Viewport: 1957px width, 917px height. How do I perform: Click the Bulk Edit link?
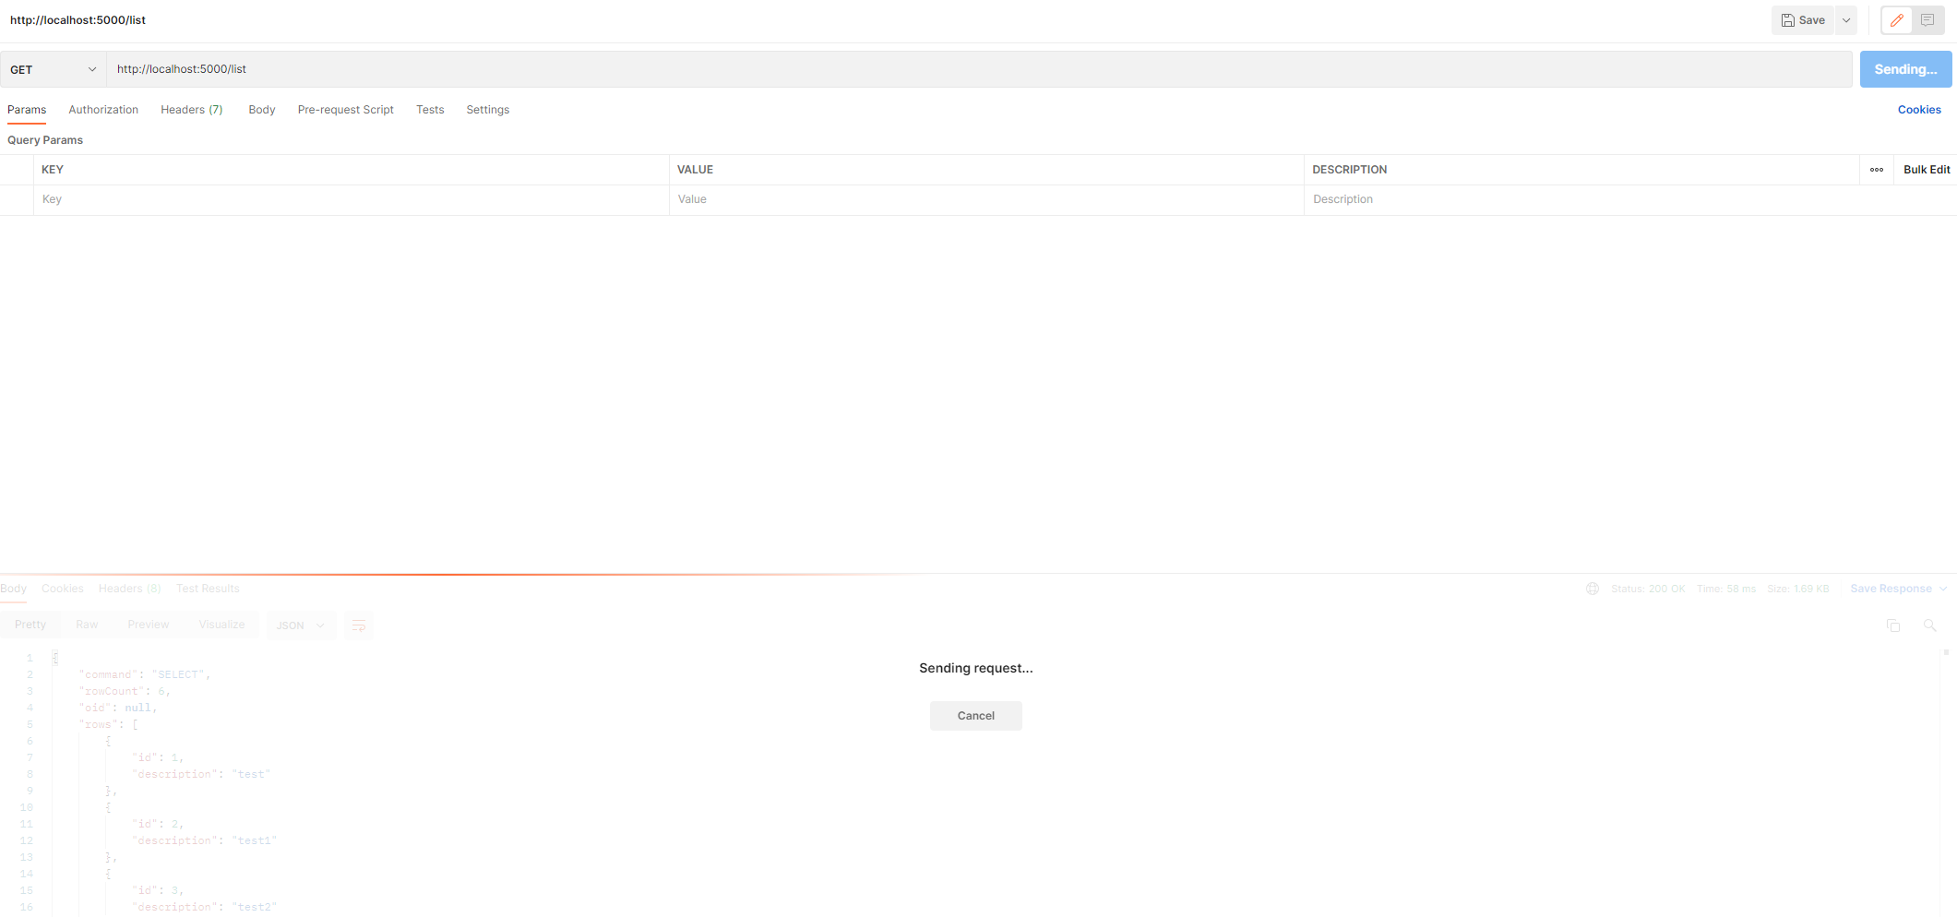[x=1927, y=170]
